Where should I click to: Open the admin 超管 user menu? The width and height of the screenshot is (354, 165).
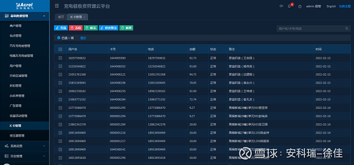314,6
